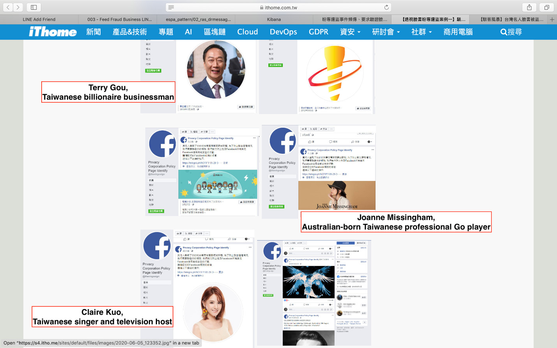This screenshot has width=557, height=348.
Task: Switch to the Kibana tab
Action: pyautogui.click(x=274, y=19)
